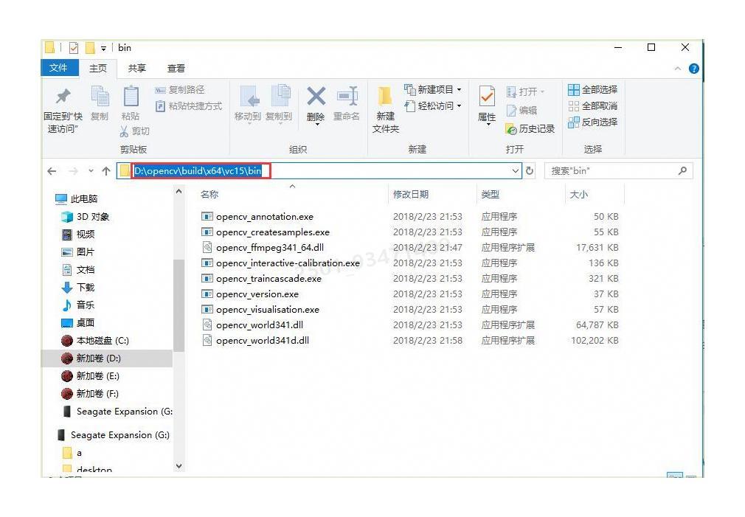The image size is (745, 517).
Task: Click inside the 搜索"bin" search box
Action: point(620,170)
